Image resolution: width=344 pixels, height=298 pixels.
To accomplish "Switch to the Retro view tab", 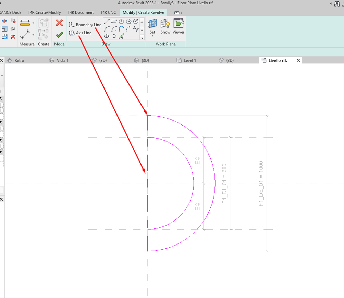I will click(19, 60).
